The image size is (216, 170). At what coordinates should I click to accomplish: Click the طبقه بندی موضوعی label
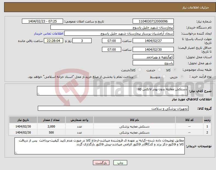pos(197,70)
